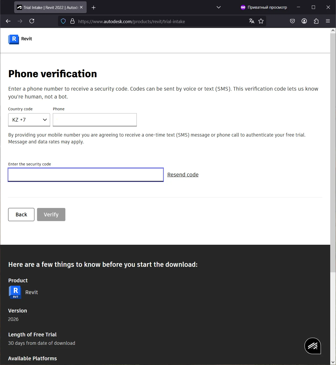336x365 pixels.
Task: Open the list all tabs chevron
Action: (218, 7)
